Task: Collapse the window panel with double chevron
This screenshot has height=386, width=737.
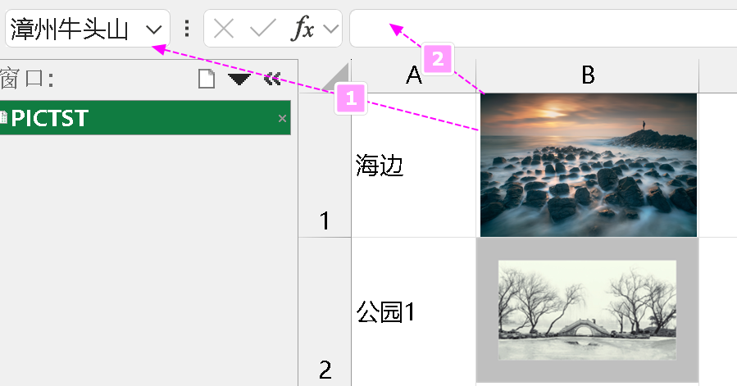Action: (273, 79)
